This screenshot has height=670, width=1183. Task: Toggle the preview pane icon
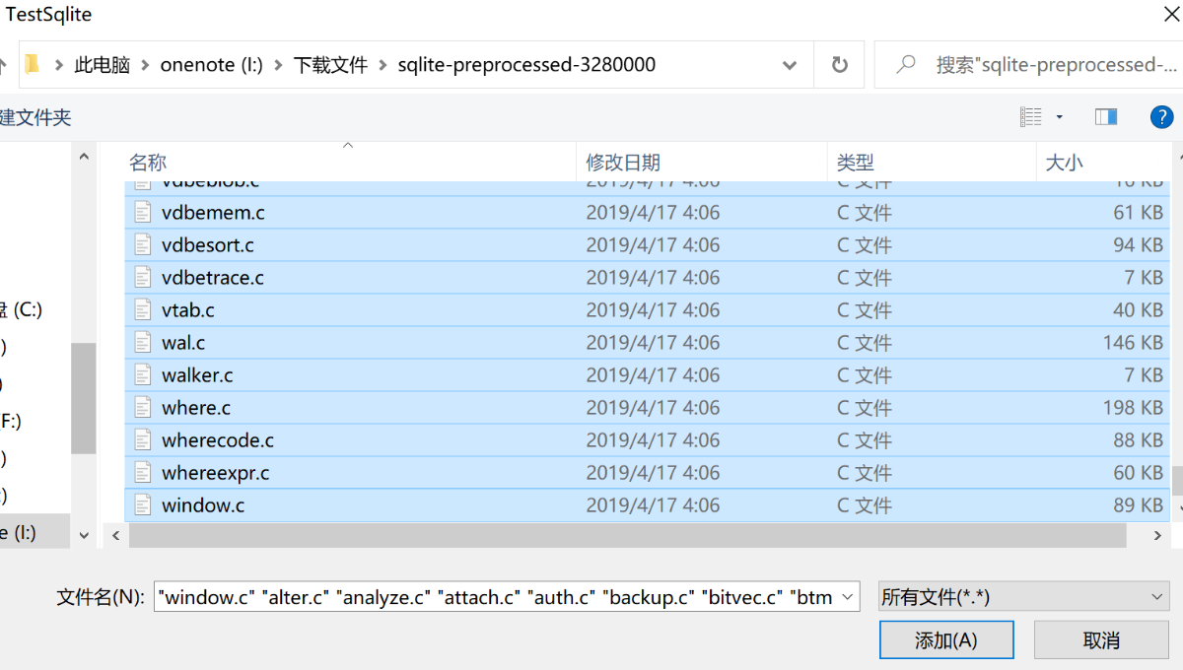pyautogui.click(x=1106, y=117)
